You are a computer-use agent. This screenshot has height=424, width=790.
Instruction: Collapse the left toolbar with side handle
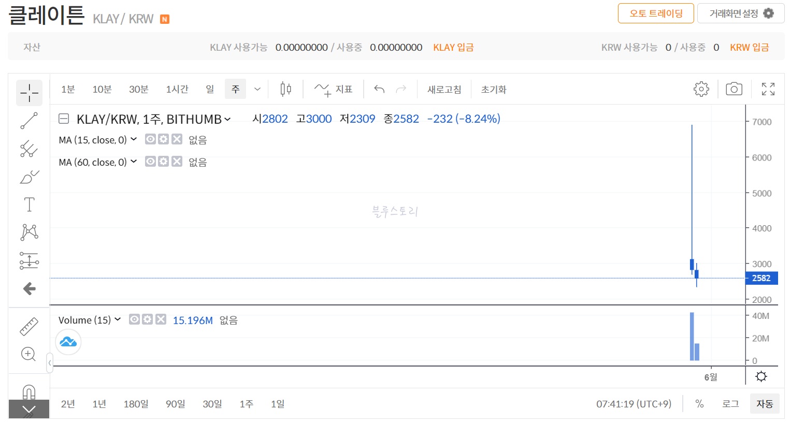(x=50, y=363)
